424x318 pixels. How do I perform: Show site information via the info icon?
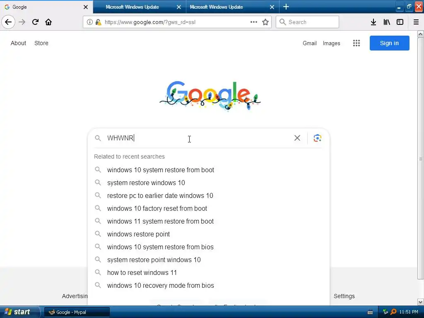[89, 22]
